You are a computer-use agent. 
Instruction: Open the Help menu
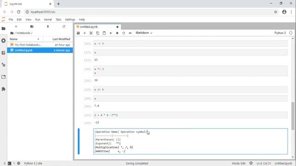point(82,19)
